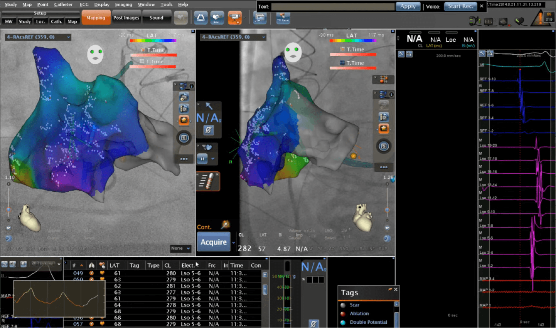Click the Sound button
Image resolution: width=556 pixels, height=328 pixels.
157,18
